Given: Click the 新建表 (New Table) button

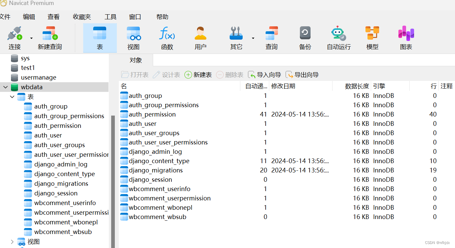Looking at the screenshot, I should pos(198,75).
